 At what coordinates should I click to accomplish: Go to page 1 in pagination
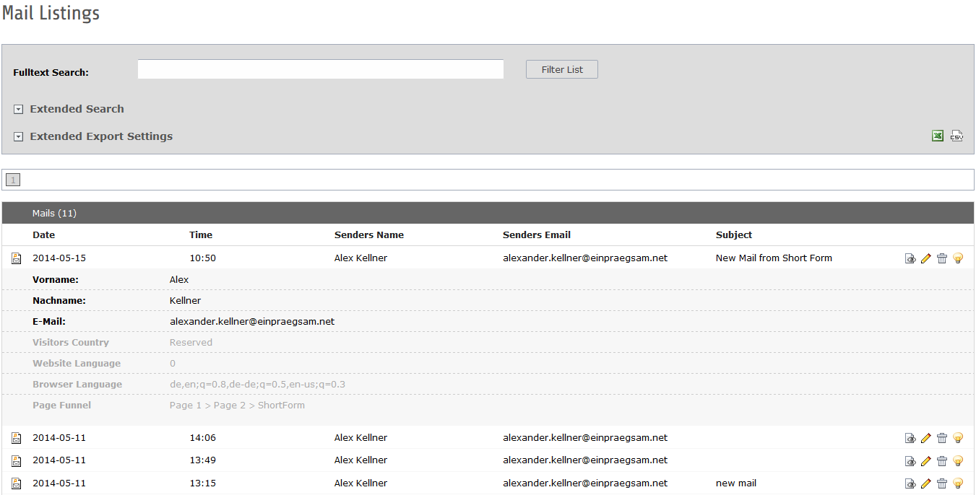tap(13, 180)
